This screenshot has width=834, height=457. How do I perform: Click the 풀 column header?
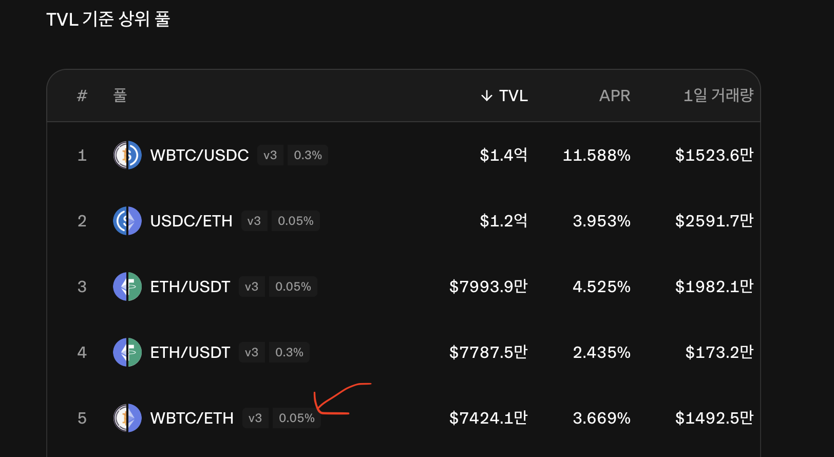[x=120, y=96]
